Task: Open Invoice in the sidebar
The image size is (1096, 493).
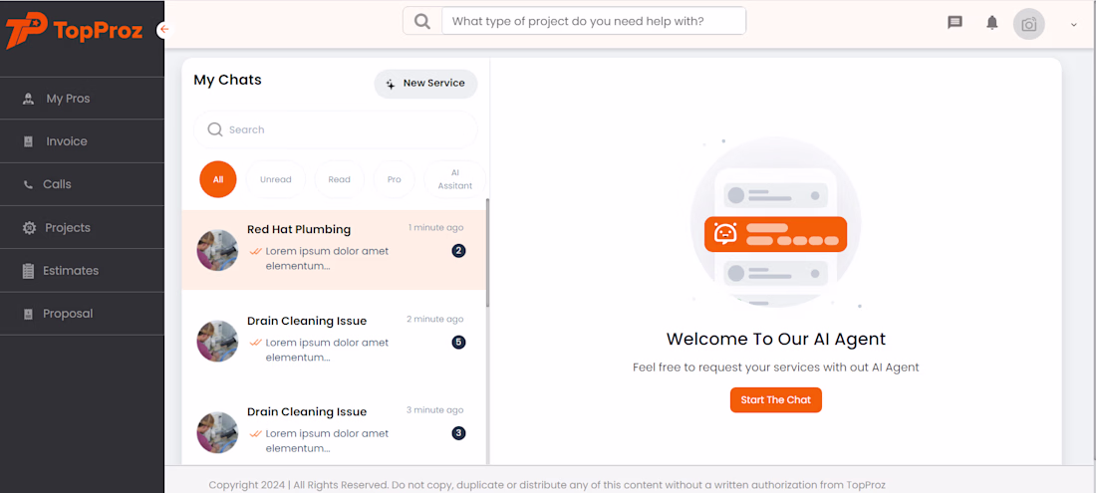Action: 82,141
